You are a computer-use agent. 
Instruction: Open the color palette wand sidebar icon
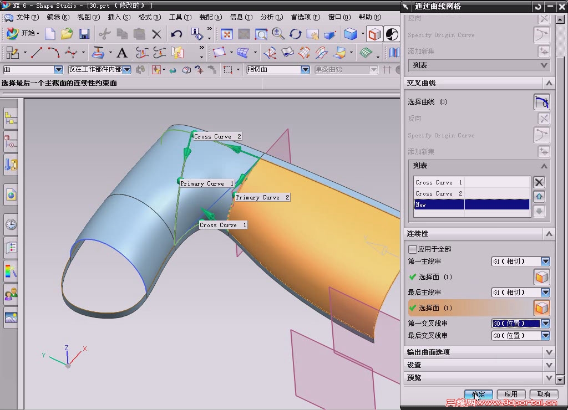click(11, 271)
